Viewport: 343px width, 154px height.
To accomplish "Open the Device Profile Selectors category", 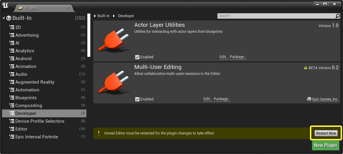I will (x=44, y=121).
